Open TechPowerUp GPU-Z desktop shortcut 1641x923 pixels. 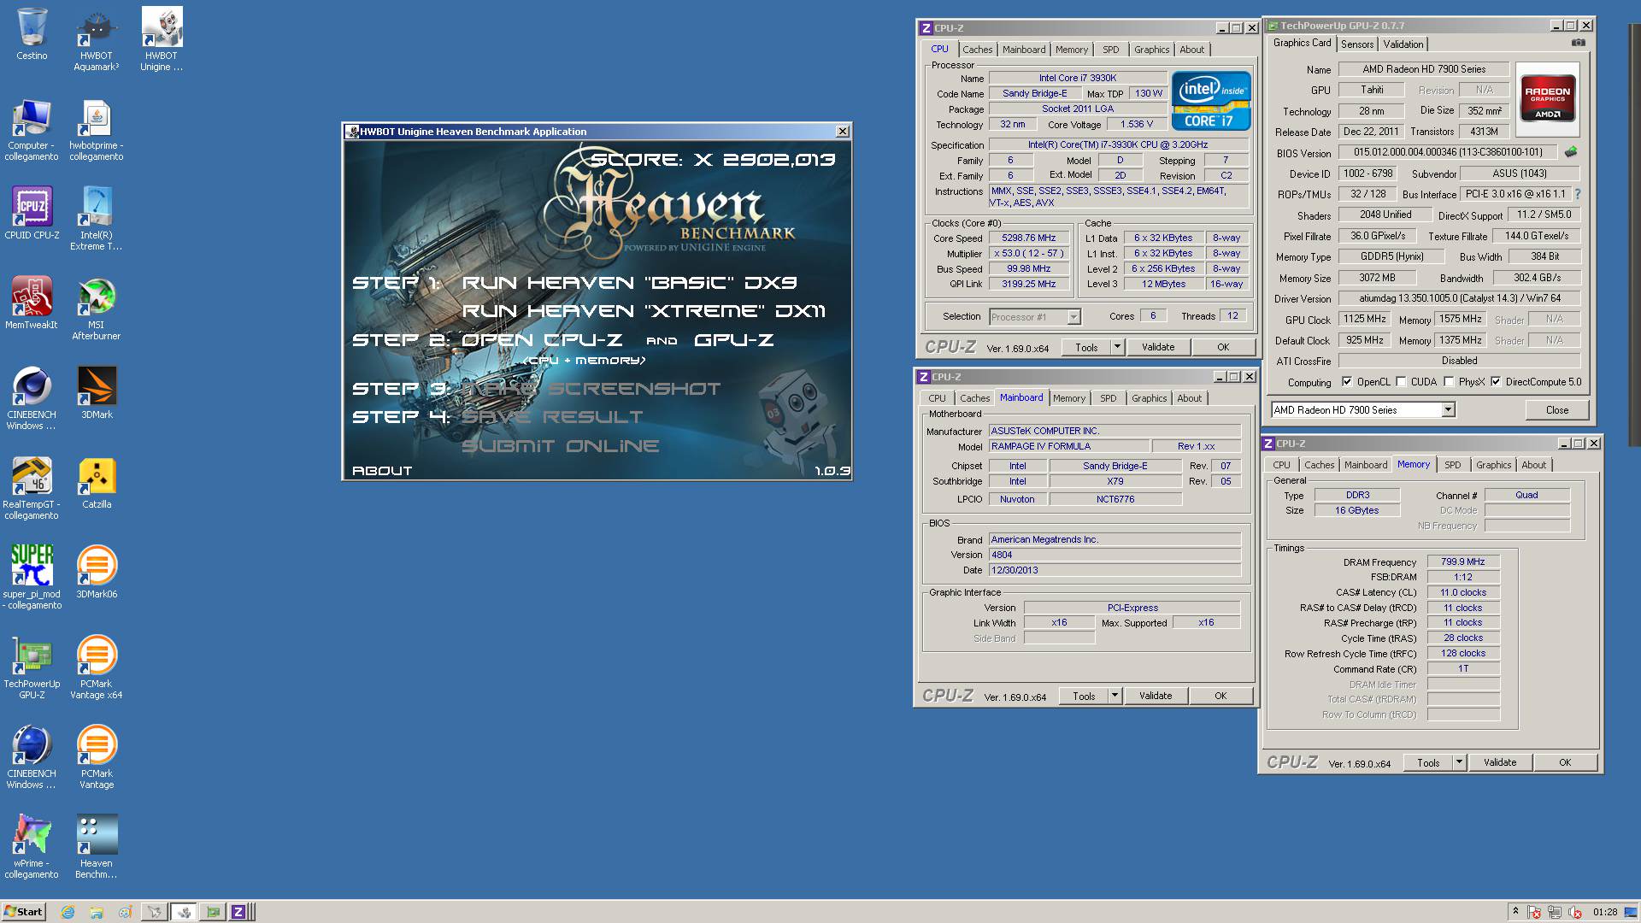tap(32, 667)
